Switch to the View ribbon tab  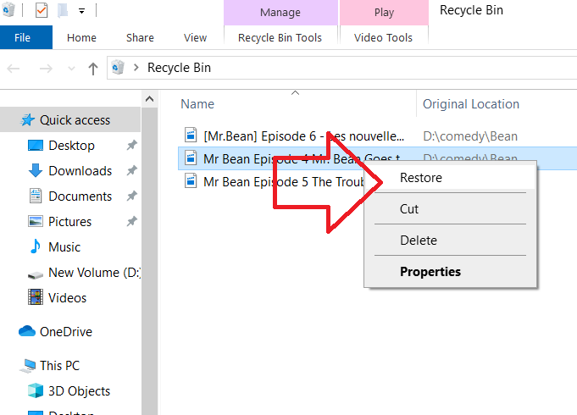(x=195, y=37)
